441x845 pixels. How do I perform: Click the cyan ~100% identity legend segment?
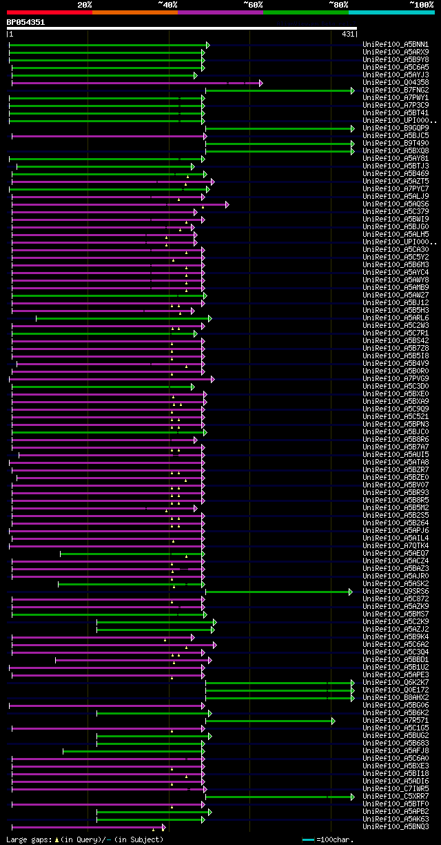391,12
